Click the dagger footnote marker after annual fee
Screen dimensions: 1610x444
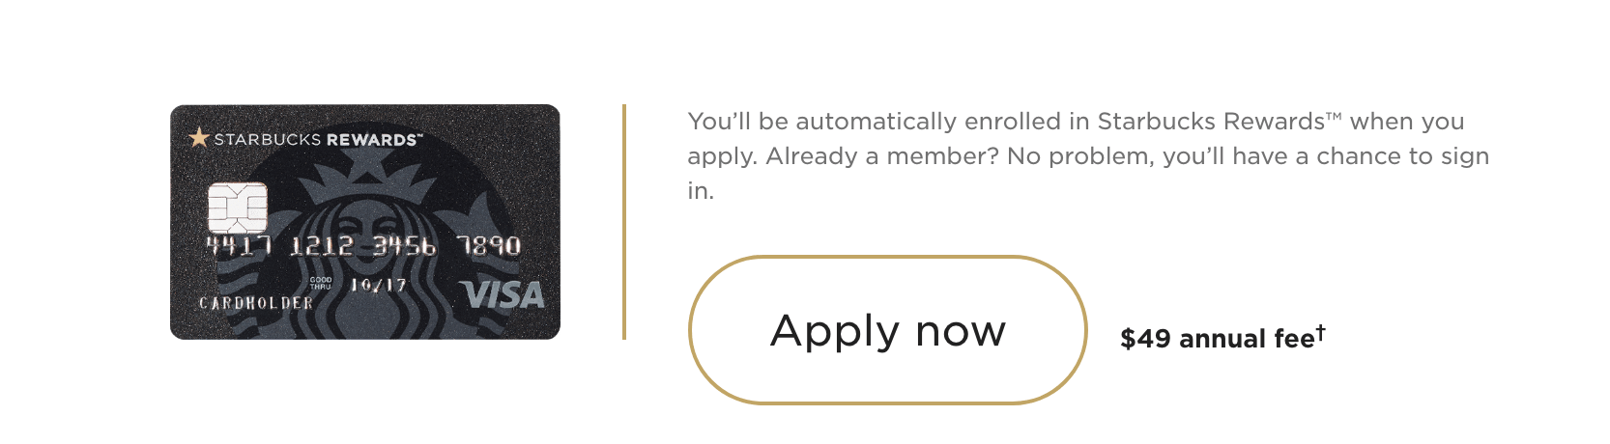tap(1320, 331)
